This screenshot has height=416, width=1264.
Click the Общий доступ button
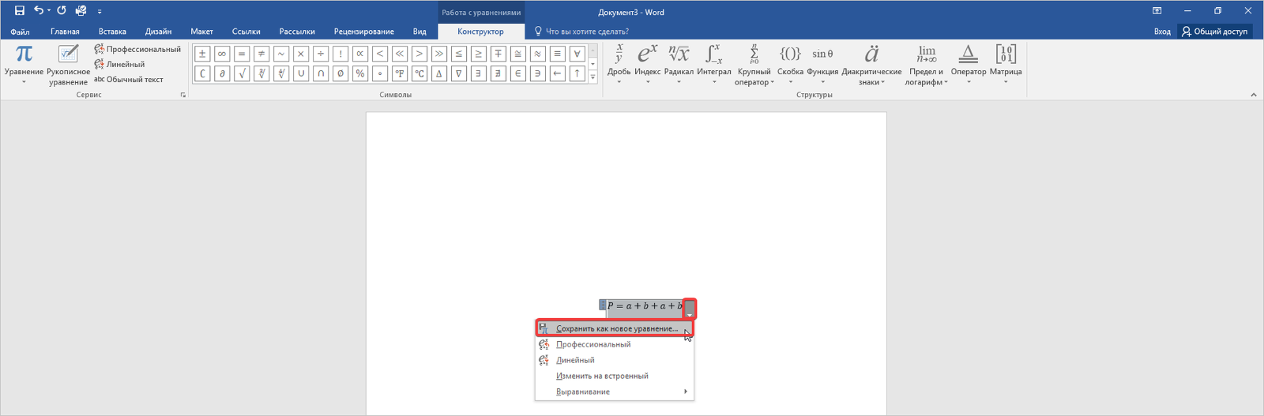pyautogui.click(x=1214, y=32)
